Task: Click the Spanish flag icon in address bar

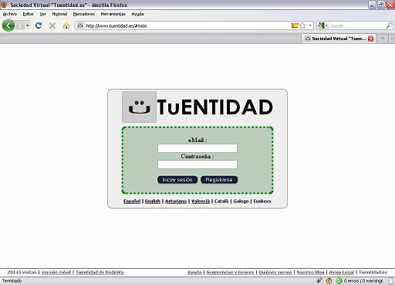Action: coord(295,25)
